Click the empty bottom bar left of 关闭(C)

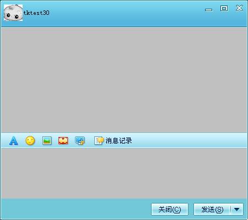(76, 209)
